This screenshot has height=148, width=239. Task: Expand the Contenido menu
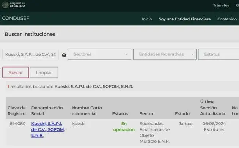tap(228, 19)
